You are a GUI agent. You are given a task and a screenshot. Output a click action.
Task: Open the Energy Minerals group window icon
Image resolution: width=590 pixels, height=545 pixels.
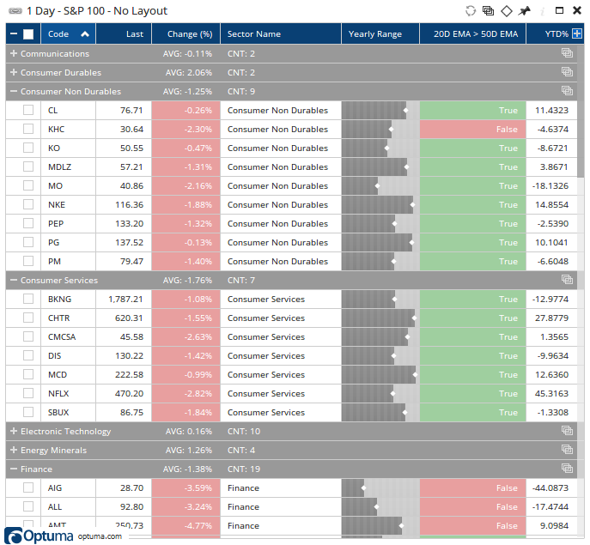[x=567, y=450]
